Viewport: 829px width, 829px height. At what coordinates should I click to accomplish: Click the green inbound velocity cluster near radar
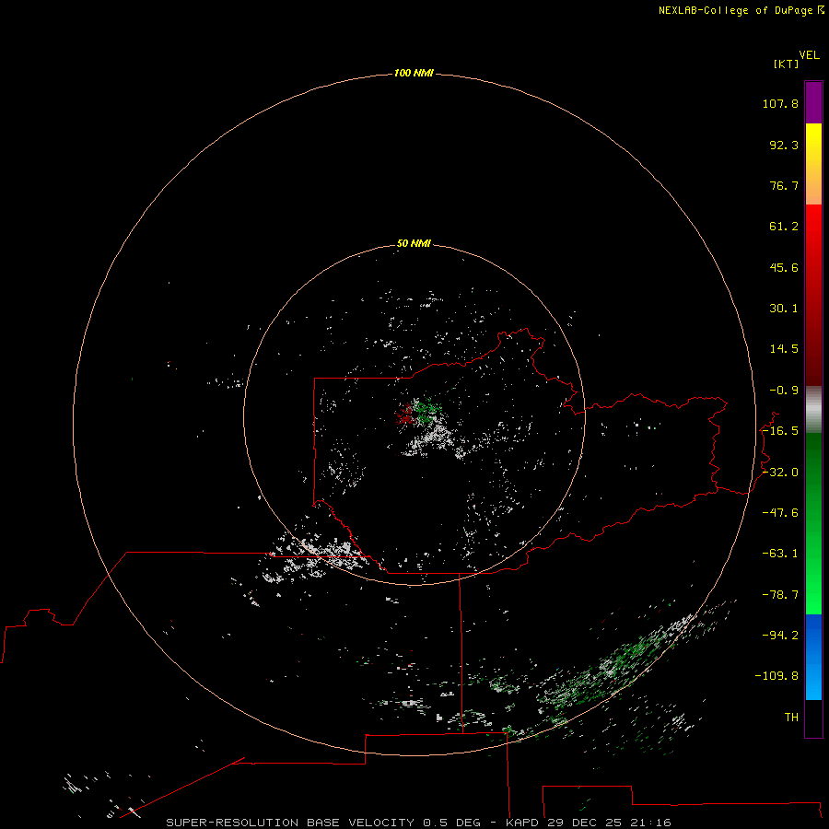[427, 408]
